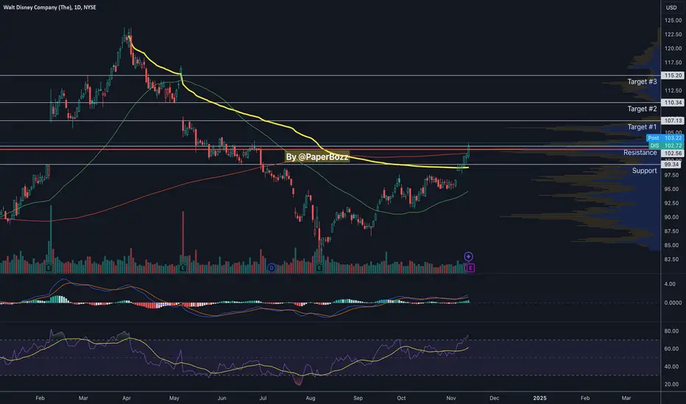
Task: Select the Resistance line label
Action: click(640, 153)
